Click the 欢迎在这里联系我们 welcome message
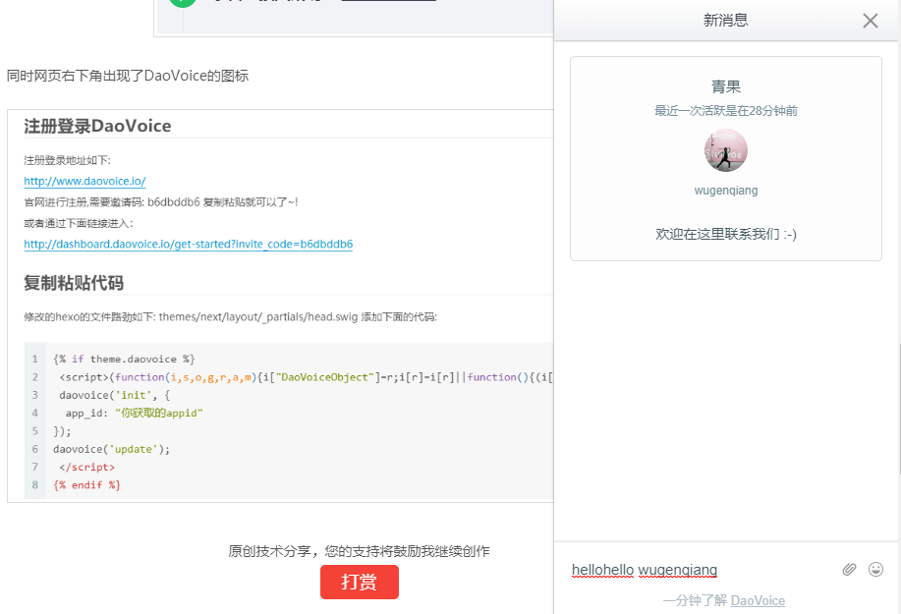The height and width of the screenshot is (614, 901). click(726, 234)
